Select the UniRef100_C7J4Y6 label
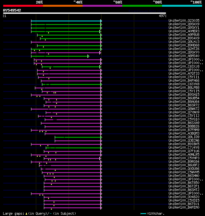The height and width of the screenshot is (216, 205). point(184,148)
